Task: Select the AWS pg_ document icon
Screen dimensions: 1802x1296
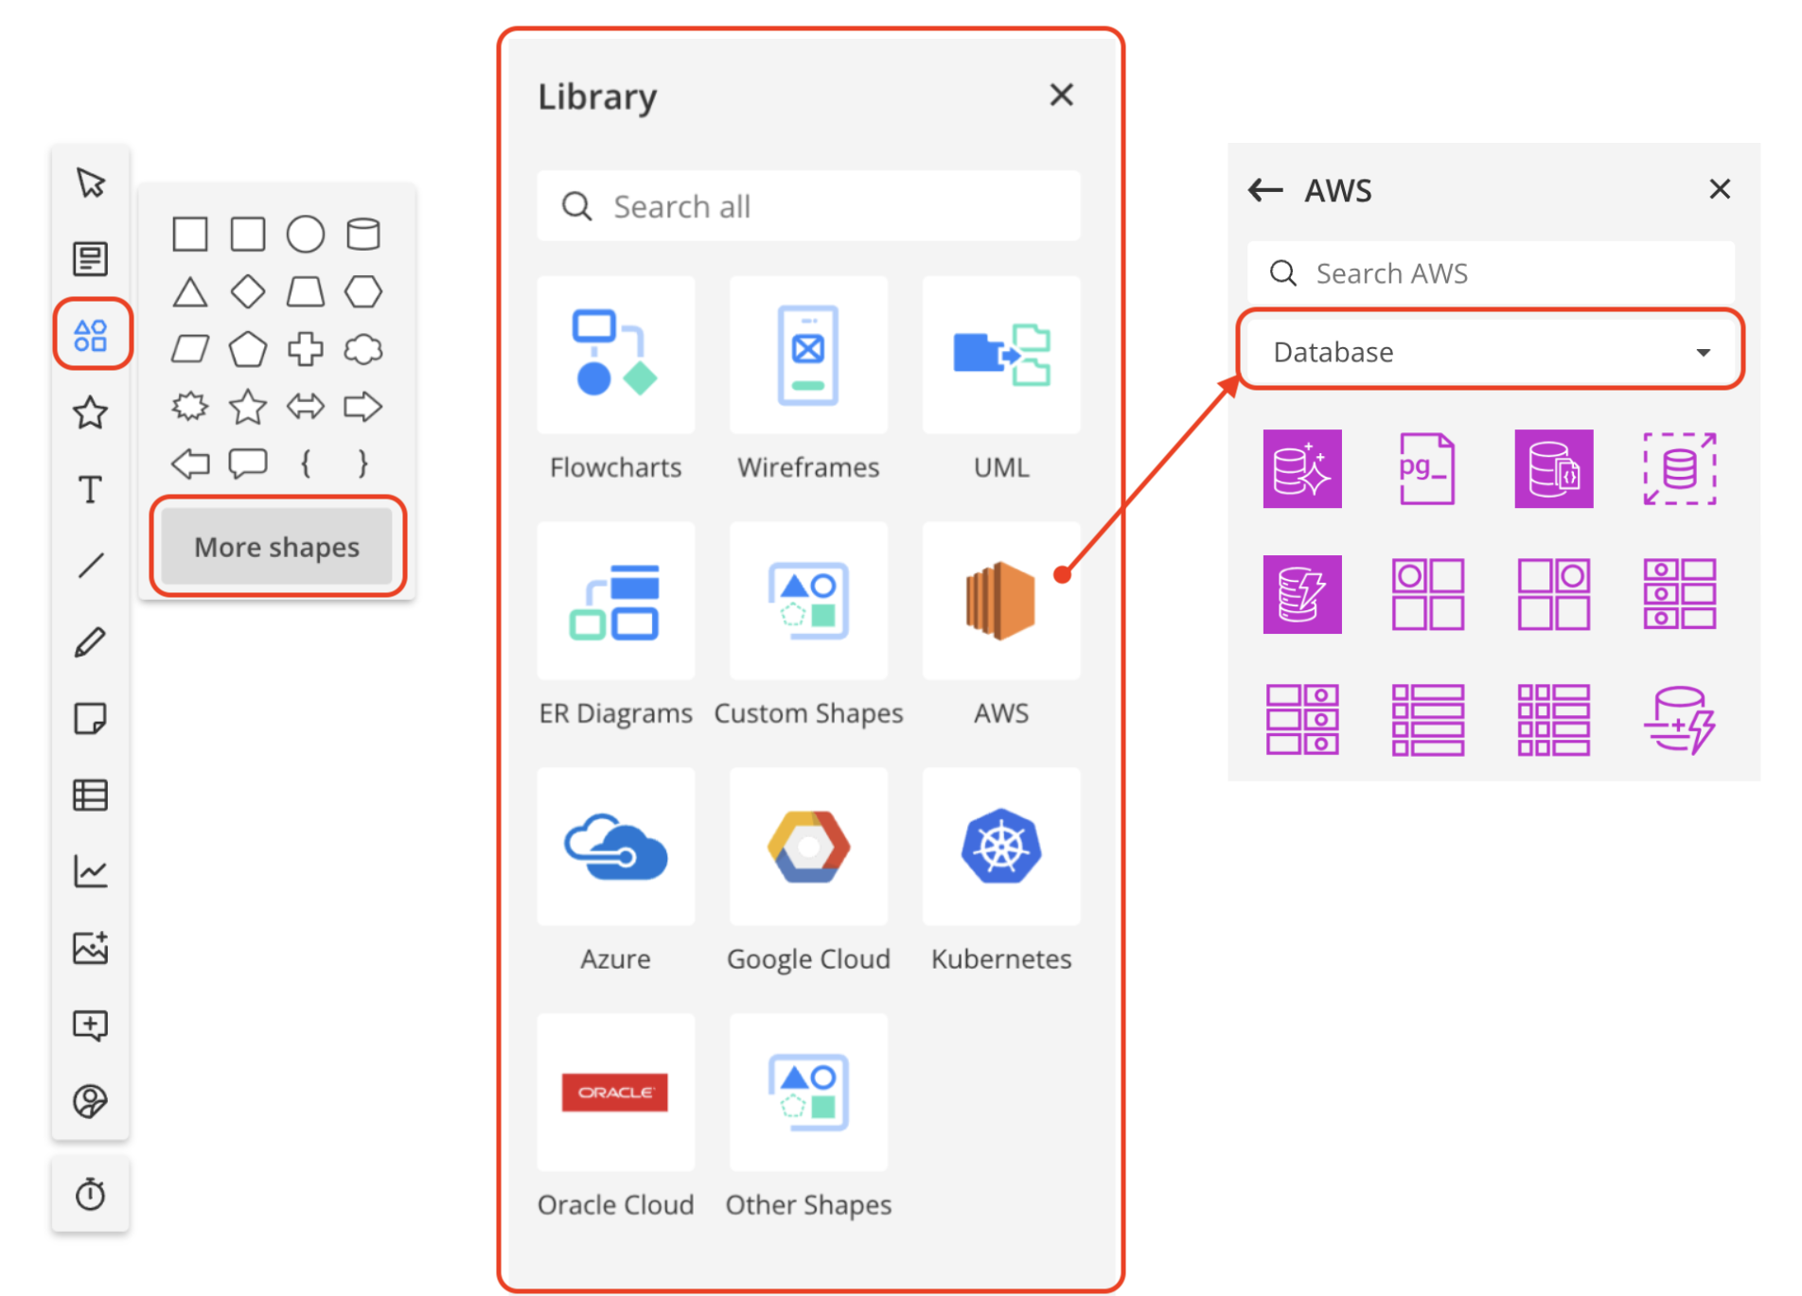Action: (1427, 468)
